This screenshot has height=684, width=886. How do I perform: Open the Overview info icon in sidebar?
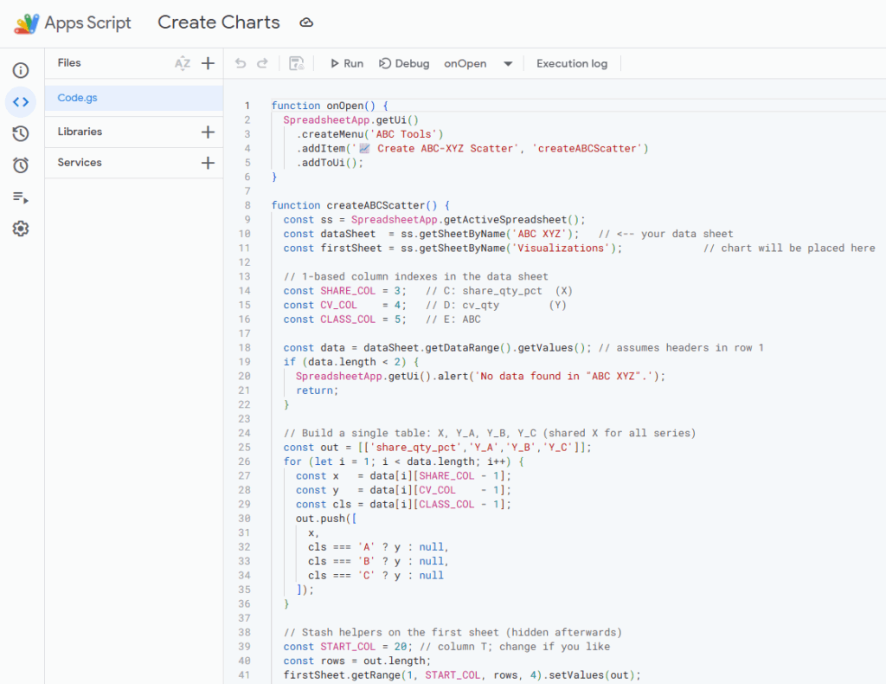point(21,71)
